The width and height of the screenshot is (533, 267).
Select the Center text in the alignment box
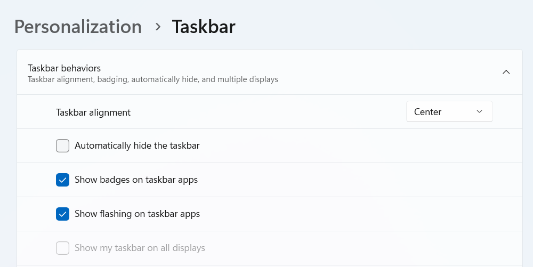tap(427, 112)
